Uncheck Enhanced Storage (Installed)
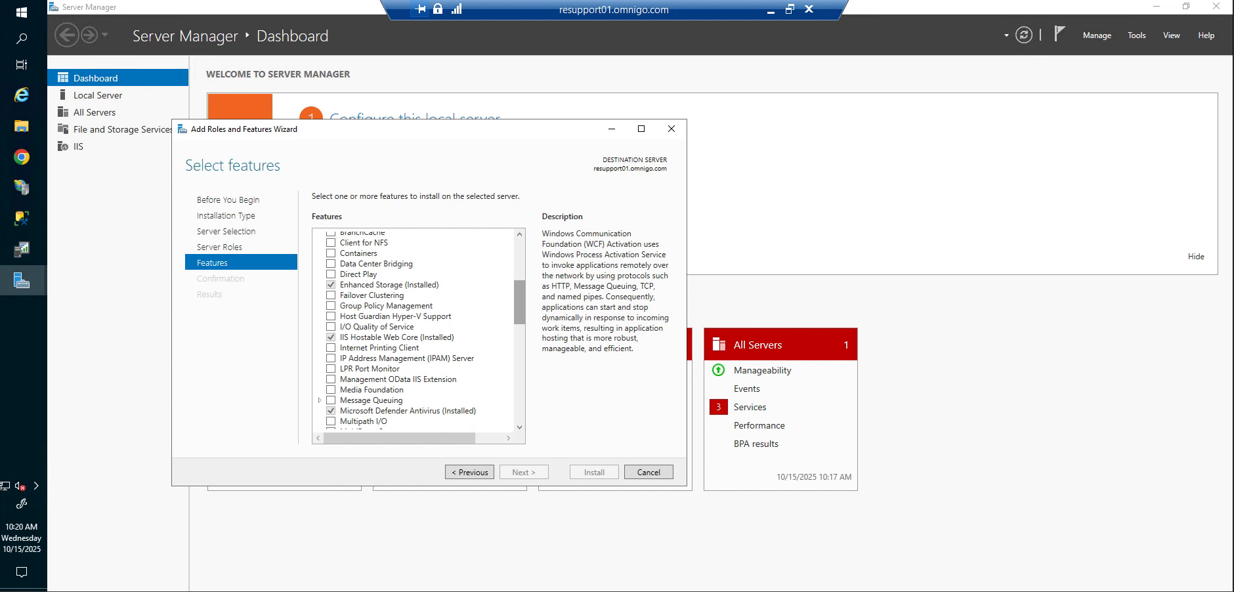Viewport: 1234px width, 592px height. click(x=330, y=284)
